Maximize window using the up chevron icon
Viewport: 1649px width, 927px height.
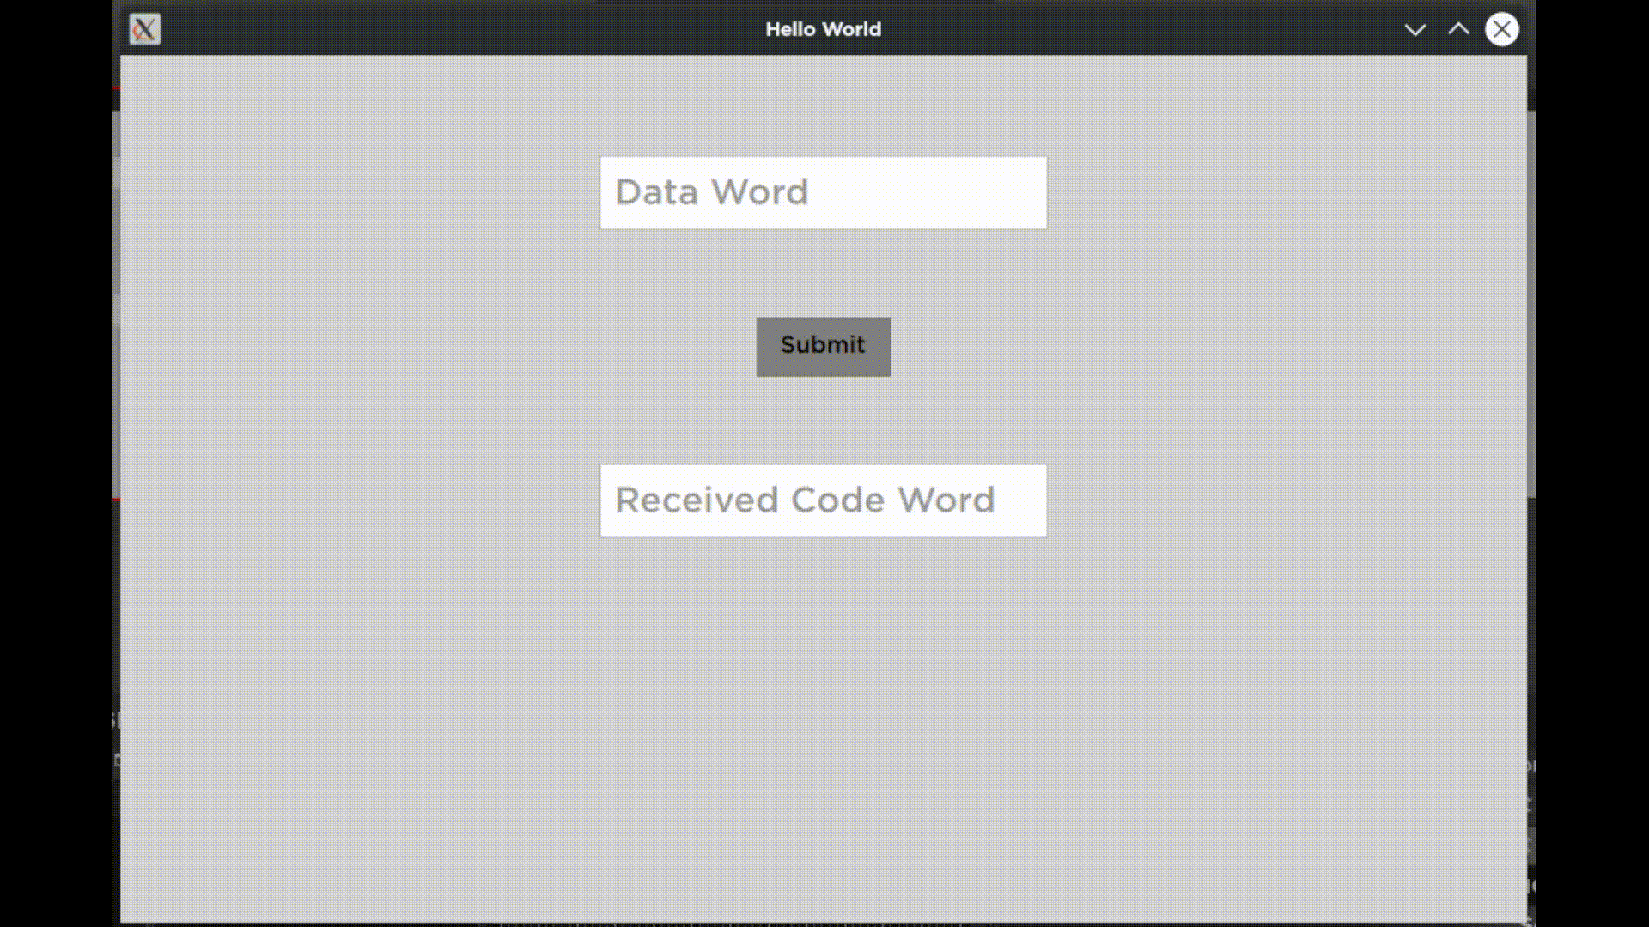pos(1458,29)
